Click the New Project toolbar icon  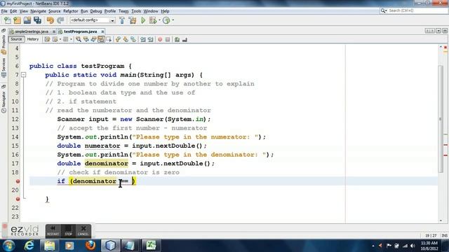coord(17,20)
